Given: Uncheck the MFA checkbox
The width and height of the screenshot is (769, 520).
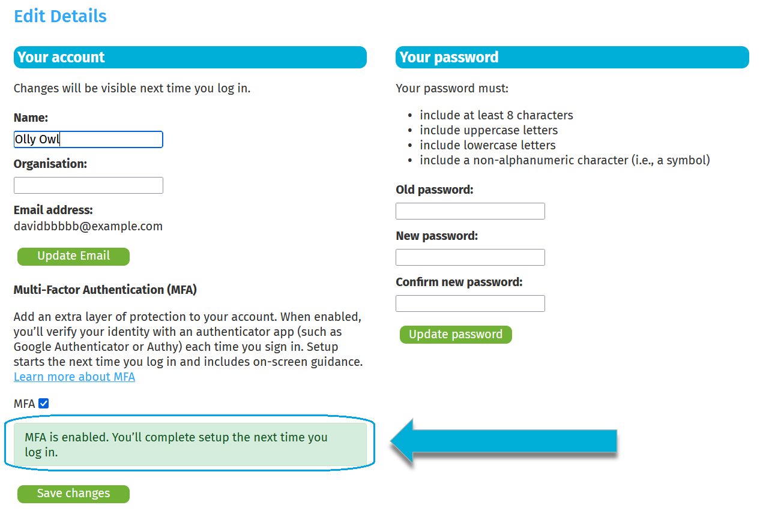Looking at the screenshot, I should (43, 404).
